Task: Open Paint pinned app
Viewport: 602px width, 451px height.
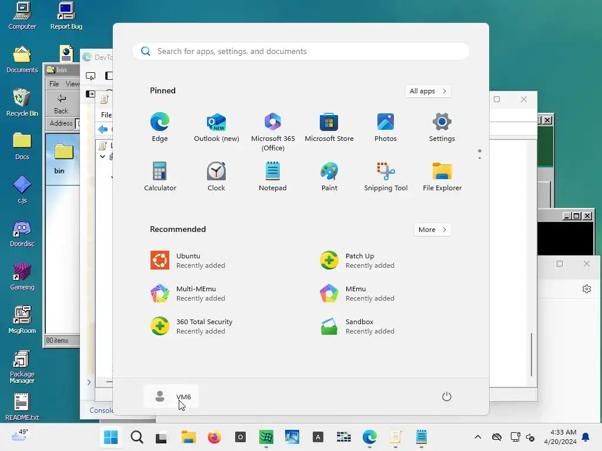Action: click(x=329, y=176)
